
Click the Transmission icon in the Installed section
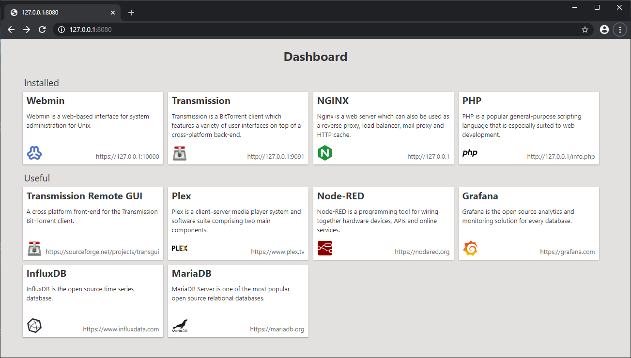[180, 153]
